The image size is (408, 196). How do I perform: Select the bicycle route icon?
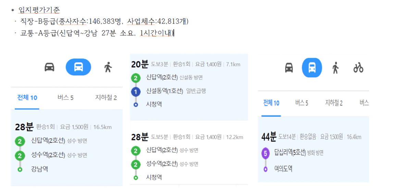358,68
